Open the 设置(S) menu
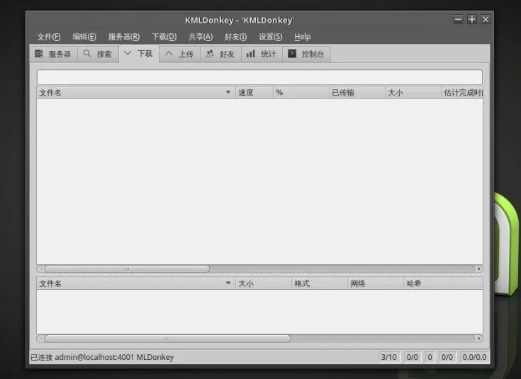521x379 pixels. [x=271, y=37]
